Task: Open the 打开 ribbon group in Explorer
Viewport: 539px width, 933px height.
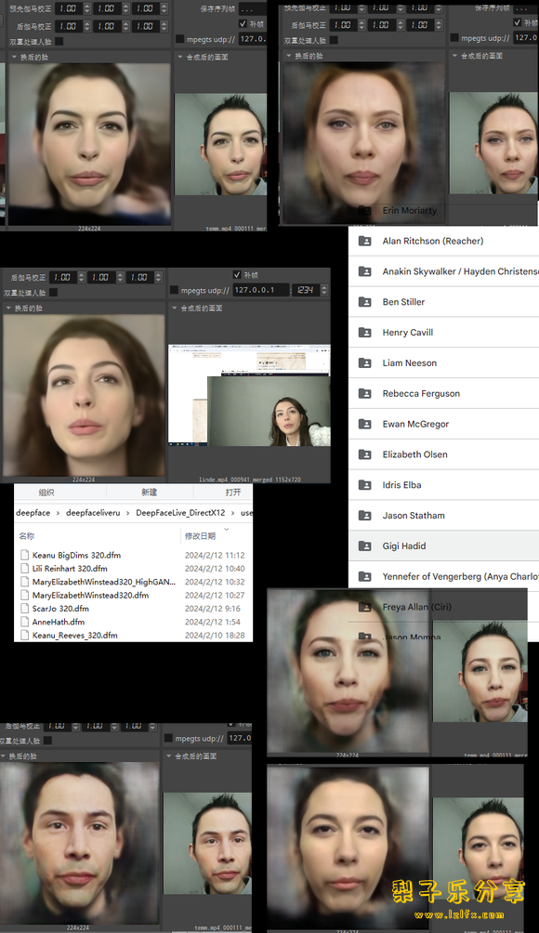Action: [x=233, y=493]
